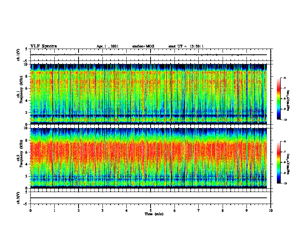The width and height of the screenshot is (305, 236).
Task: Click the "Time (min)" axis label
Action: 154,214
